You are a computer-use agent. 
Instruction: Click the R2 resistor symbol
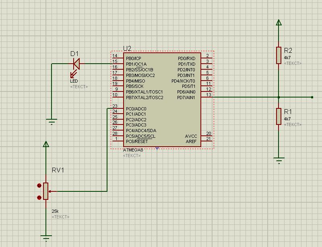point(279,55)
